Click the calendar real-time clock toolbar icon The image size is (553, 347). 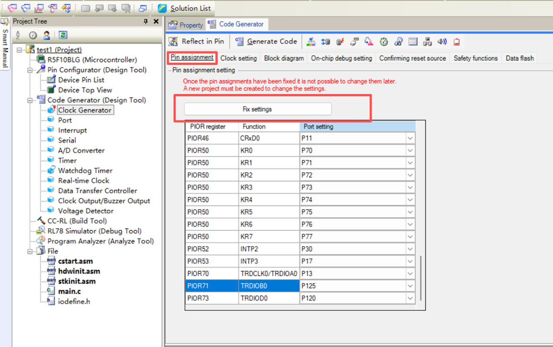pyautogui.click(x=413, y=41)
